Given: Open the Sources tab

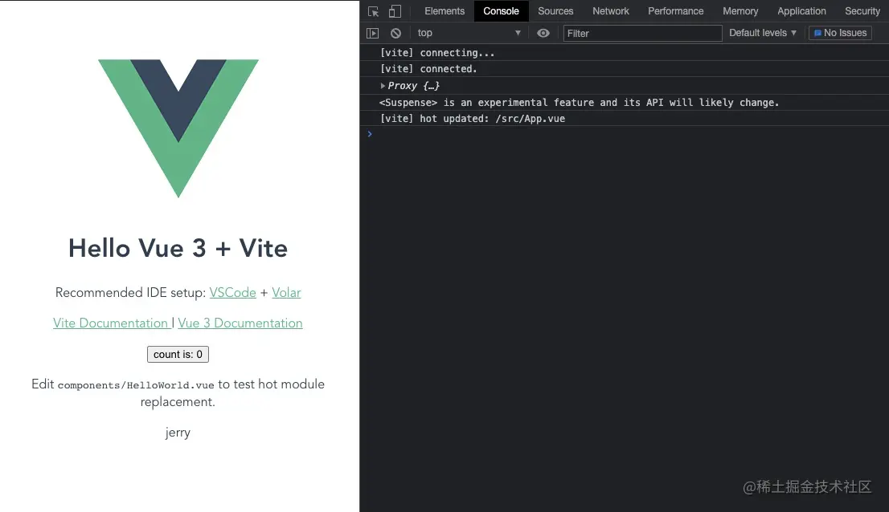Looking at the screenshot, I should [x=555, y=11].
